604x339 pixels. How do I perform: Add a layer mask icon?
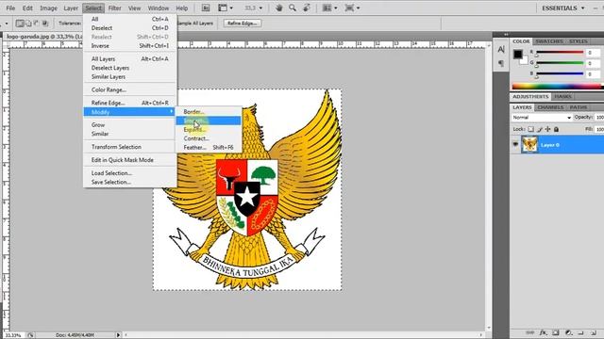[x=556, y=332]
